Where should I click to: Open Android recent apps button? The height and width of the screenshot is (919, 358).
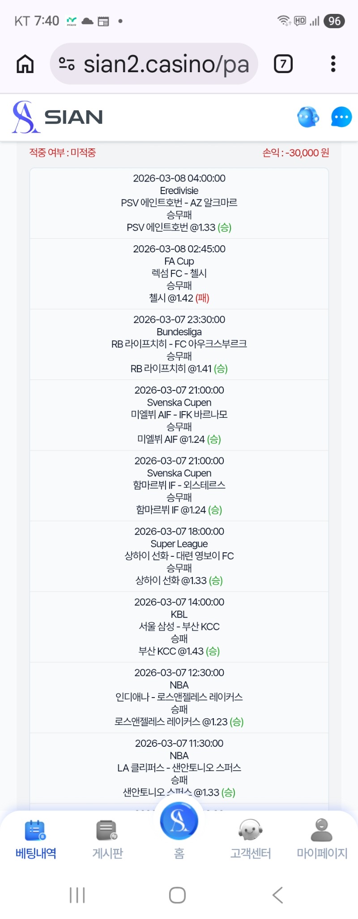point(77,895)
